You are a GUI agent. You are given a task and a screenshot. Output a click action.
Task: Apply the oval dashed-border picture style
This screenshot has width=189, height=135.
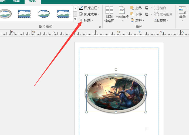tap(44, 13)
